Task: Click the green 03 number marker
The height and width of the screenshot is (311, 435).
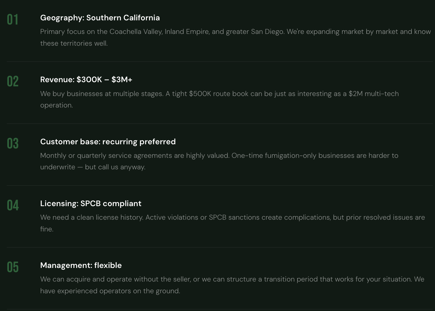Action: tap(13, 143)
